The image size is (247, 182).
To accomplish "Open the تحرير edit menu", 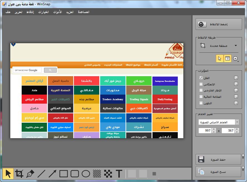I will 19,12.
